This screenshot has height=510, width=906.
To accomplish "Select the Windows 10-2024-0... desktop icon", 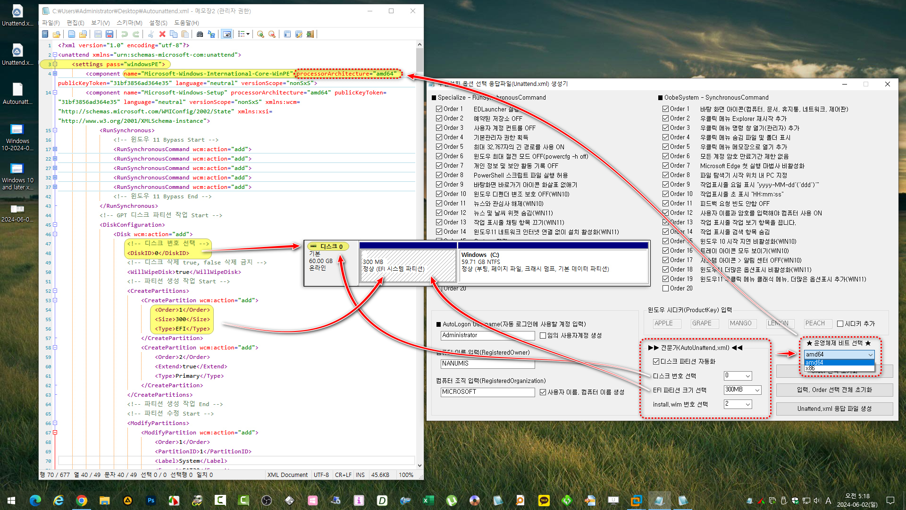I will (17, 137).
